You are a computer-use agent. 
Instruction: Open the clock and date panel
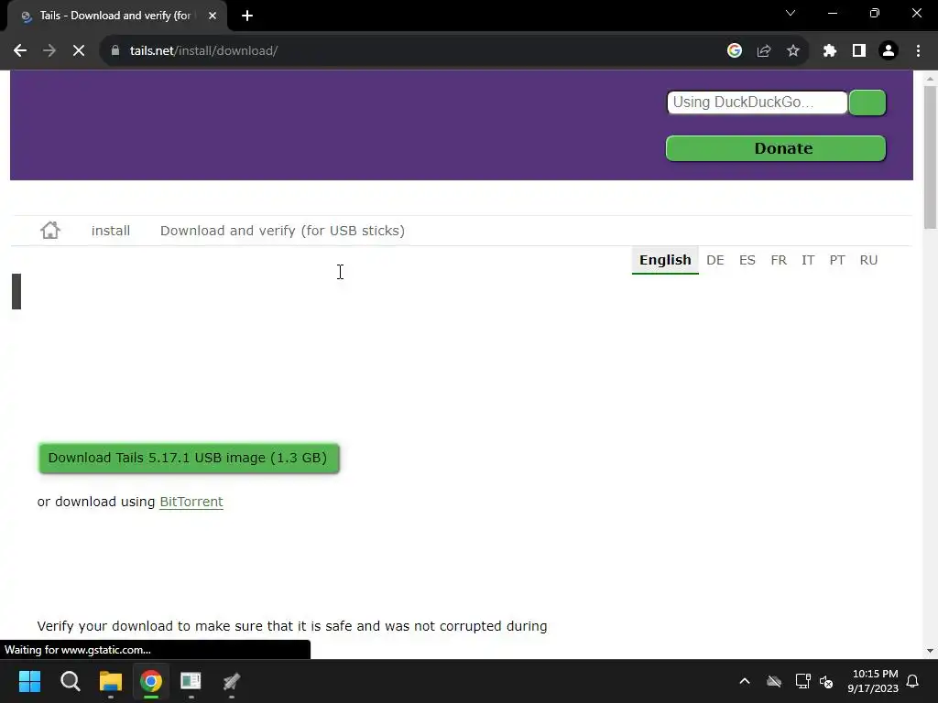coord(873,681)
